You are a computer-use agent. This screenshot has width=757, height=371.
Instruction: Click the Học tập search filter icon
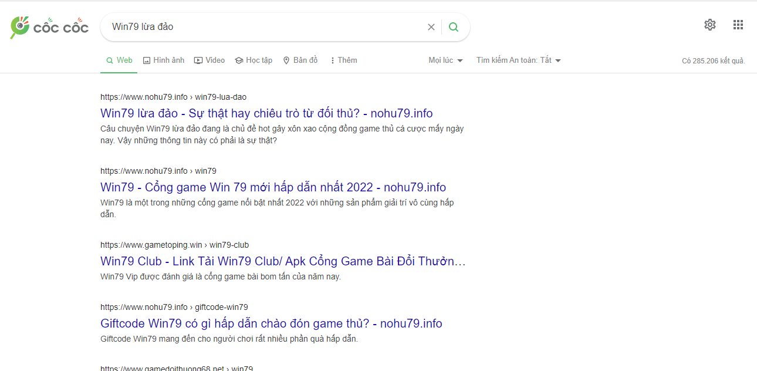[x=238, y=60]
